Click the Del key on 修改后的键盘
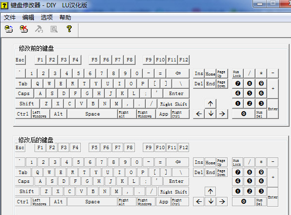This screenshot has height=215, width=291. (x=199, y=172)
